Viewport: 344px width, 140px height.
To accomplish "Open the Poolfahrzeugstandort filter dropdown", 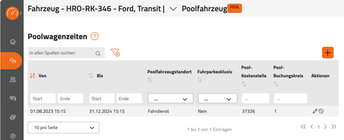I will [171, 98].
